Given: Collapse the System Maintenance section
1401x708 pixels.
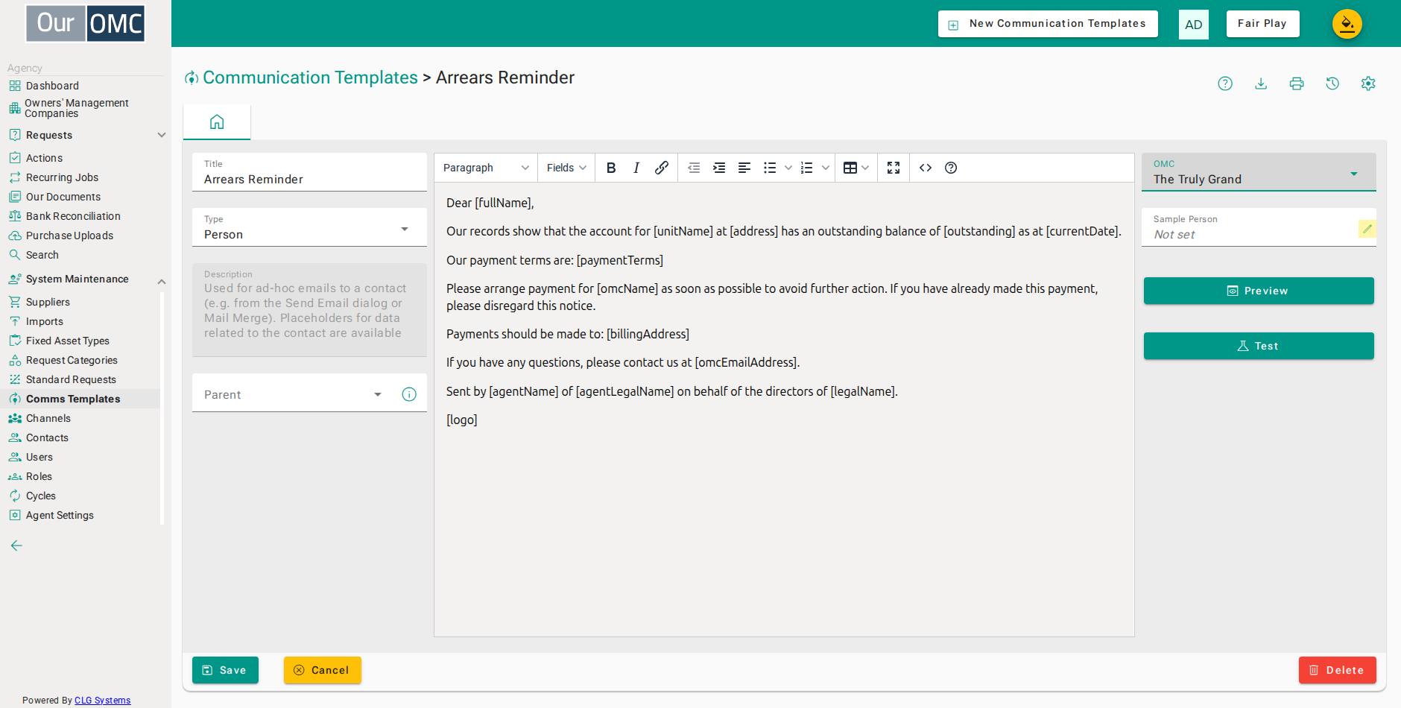Looking at the screenshot, I should coord(162,281).
